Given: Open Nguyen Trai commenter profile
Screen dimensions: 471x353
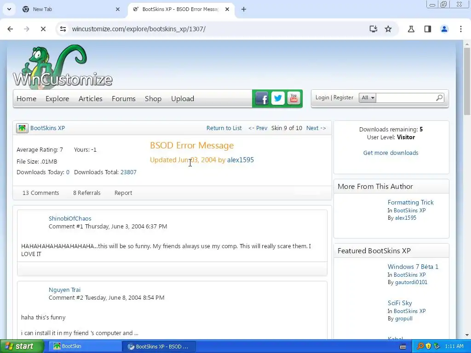Looking at the screenshot, I should [x=64, y=290].
